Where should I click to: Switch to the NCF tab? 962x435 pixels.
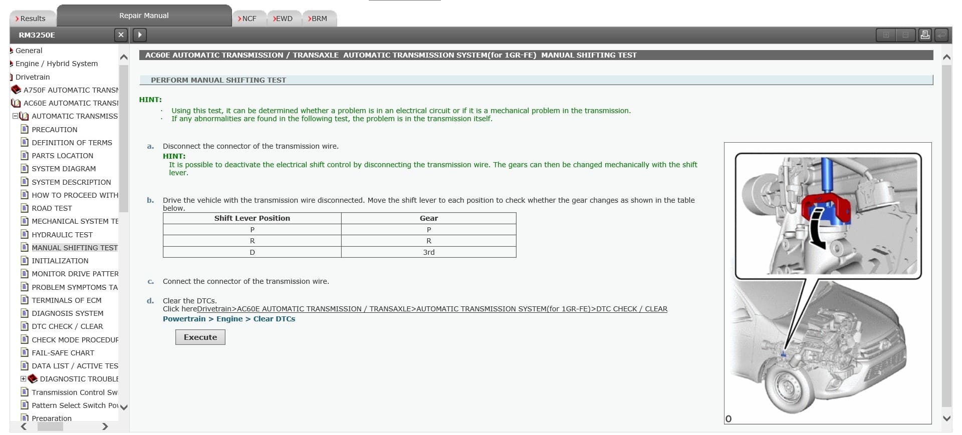[x=249, y=19]
